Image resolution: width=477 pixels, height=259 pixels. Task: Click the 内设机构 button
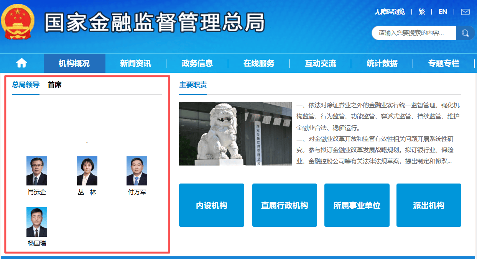point(212,205)
